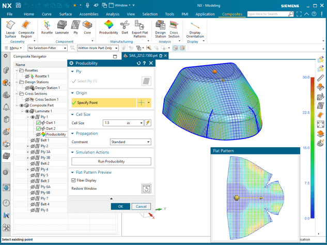Show the hidden Rosette 1 item
This screenshot has width=327, height=245.
(x=27, y=76)
